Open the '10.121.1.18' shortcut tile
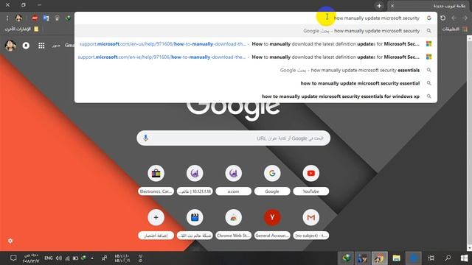This screenshot has width=472, height=265. click(195, 180)
